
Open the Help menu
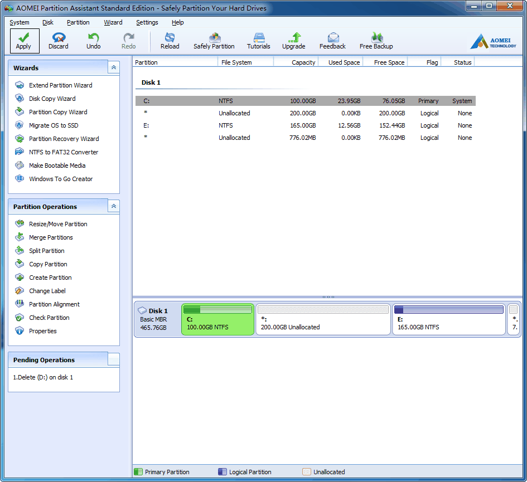pos(177,22)
